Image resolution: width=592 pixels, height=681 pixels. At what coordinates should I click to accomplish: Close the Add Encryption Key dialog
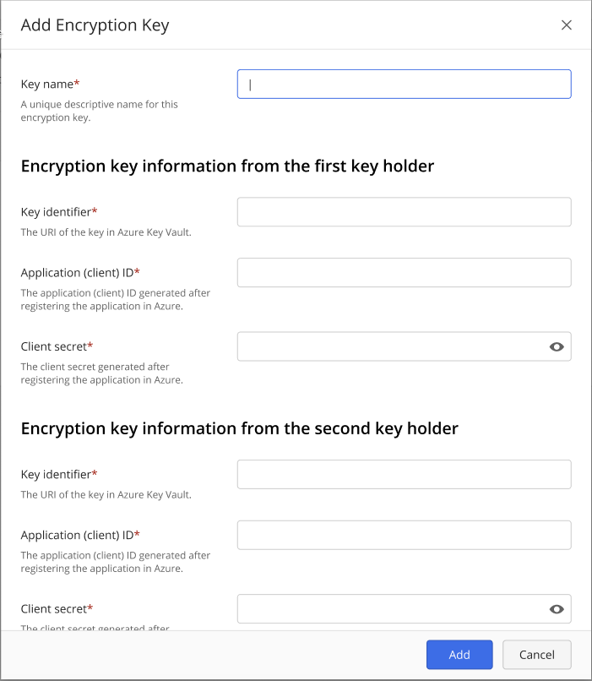[x=567, y=25]
